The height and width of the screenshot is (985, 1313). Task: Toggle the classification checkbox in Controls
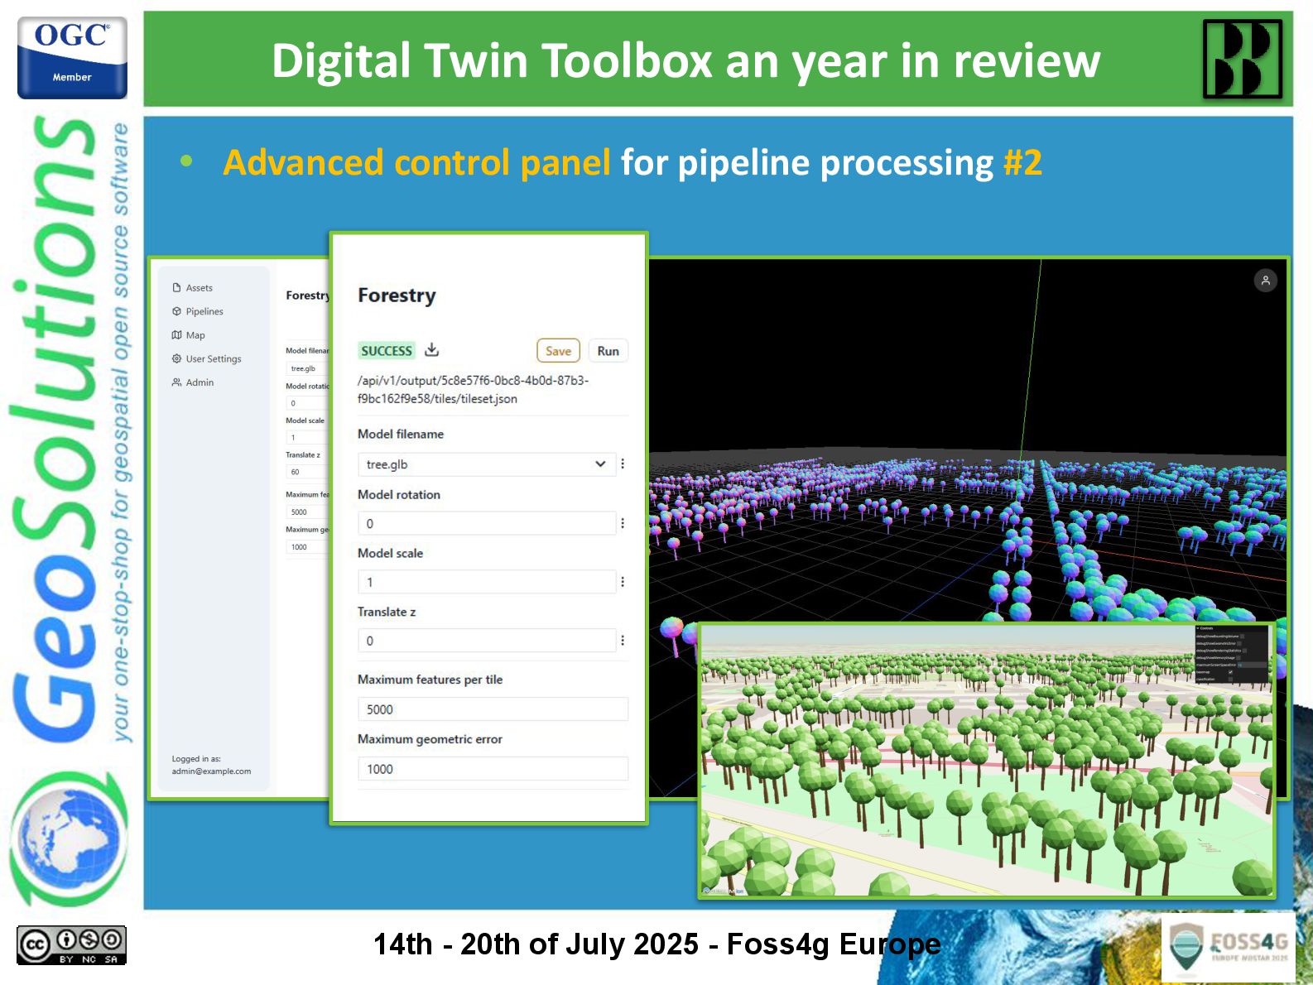point(1230,680)
